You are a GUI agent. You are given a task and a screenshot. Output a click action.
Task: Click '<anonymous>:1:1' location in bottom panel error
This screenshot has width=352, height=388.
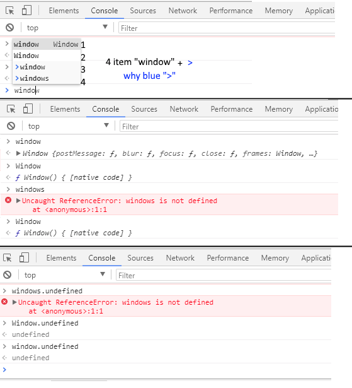pos(72,311)
